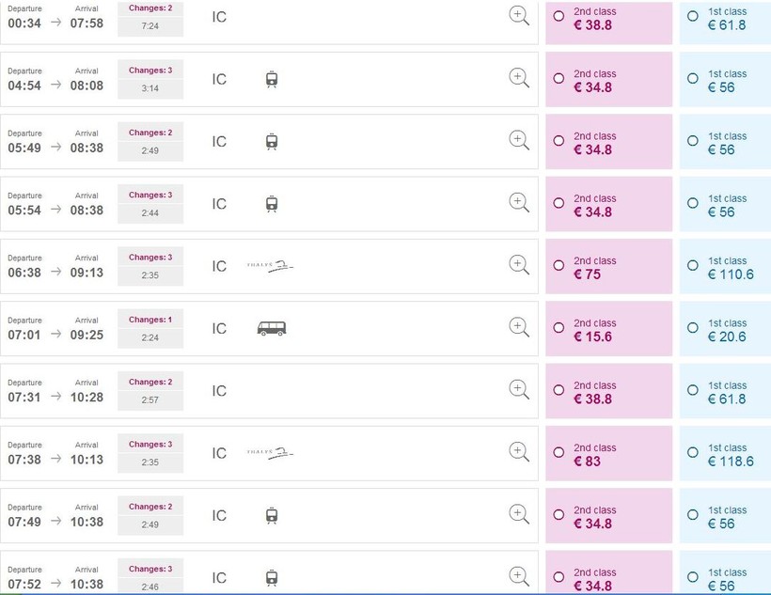Expand Changes: 1 box on 07:01 journey
The height and width of the screenshot is (595, 771).
pos(150,328)
